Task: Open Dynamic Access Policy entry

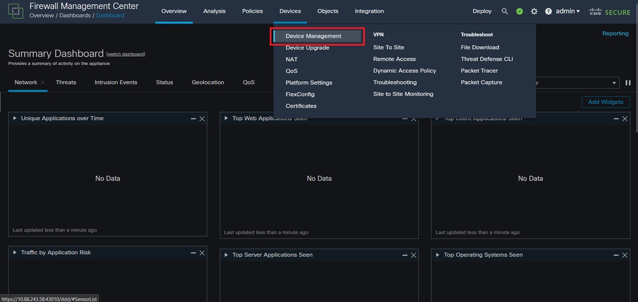Action: [405, 71]
